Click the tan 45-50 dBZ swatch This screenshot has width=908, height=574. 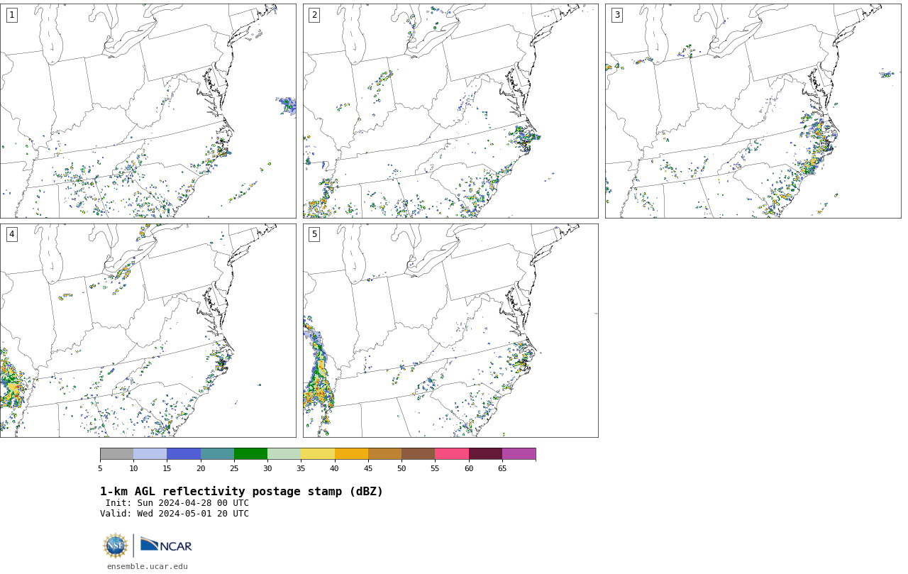pyautogui.click(x=384, y=454)
